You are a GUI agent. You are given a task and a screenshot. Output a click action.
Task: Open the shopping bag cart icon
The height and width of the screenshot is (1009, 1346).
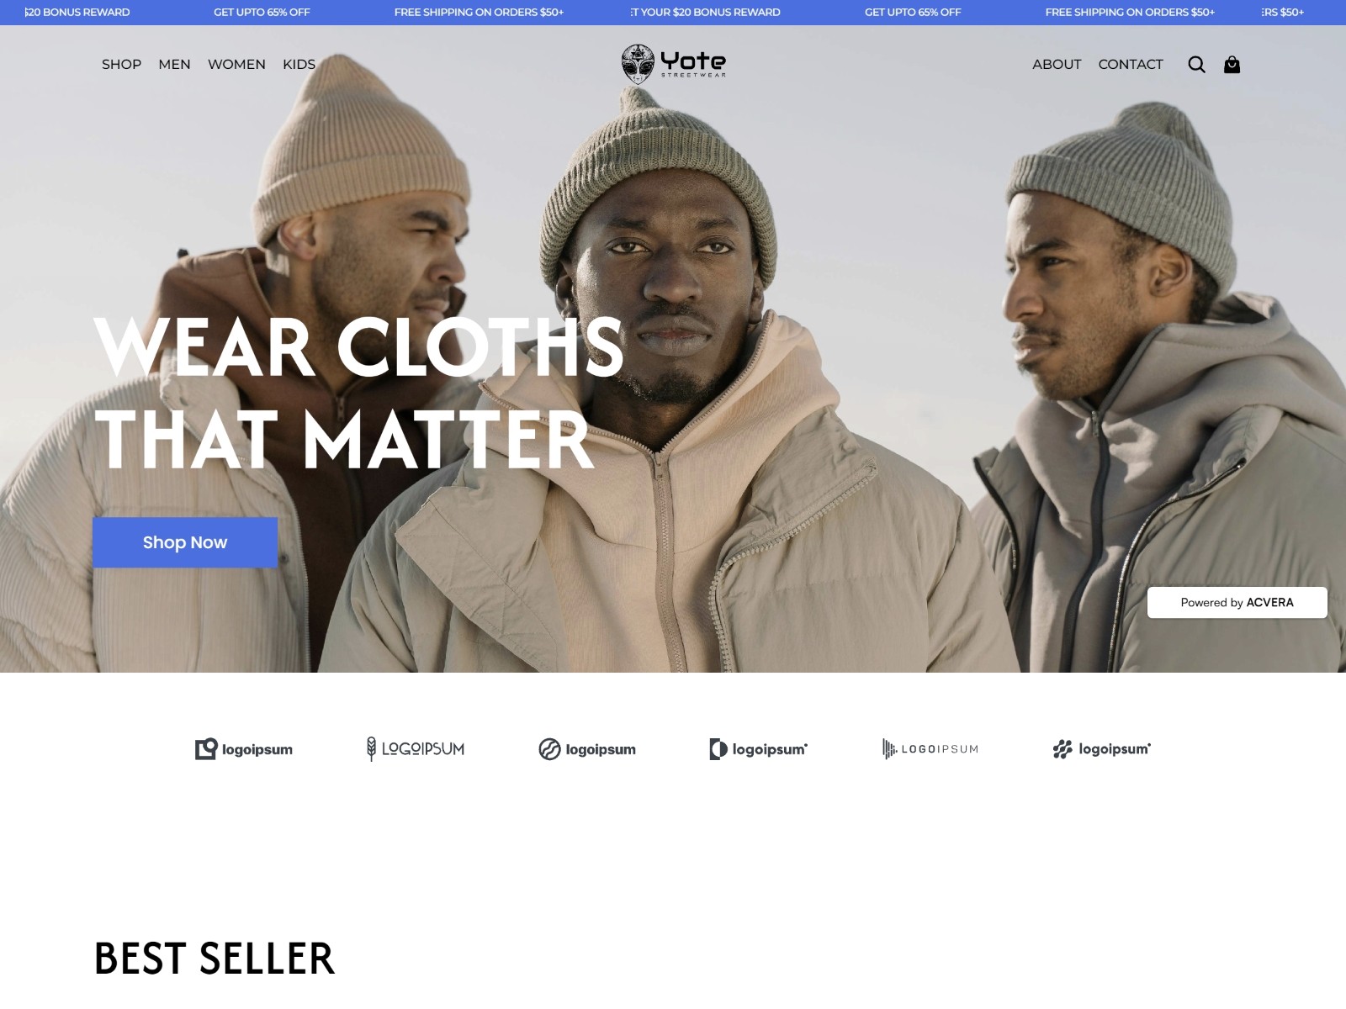coord(1232,65)
